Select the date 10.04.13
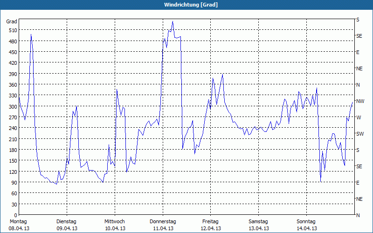 click(x=115, y=228)
